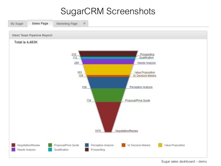The image size is (221, 166).
Task: Switch to the My Sugar tab
Action: click(x=17, y=24)
